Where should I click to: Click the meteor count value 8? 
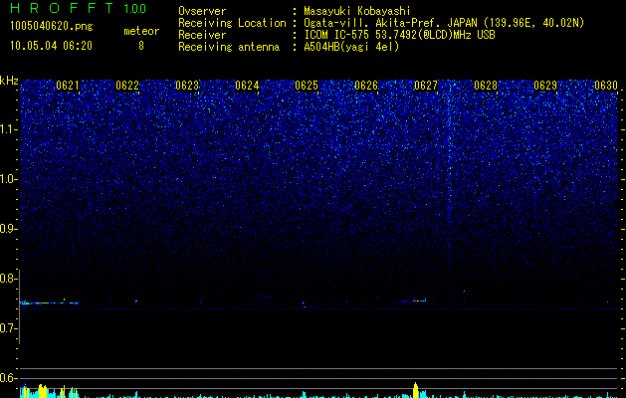coord(141,46)
